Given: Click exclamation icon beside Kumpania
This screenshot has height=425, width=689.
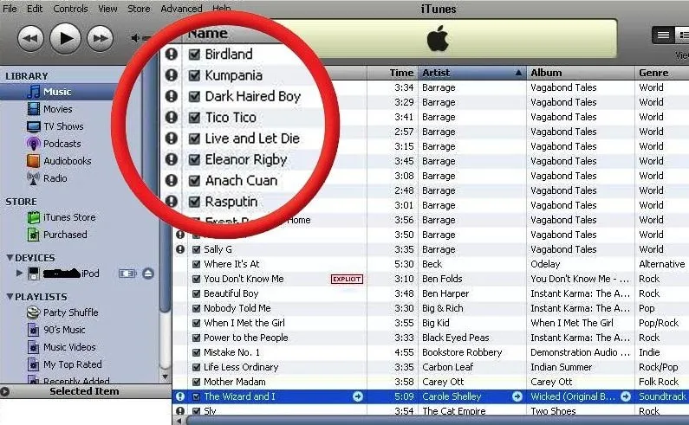Looking at the screenshot, I should pos(172,75).
